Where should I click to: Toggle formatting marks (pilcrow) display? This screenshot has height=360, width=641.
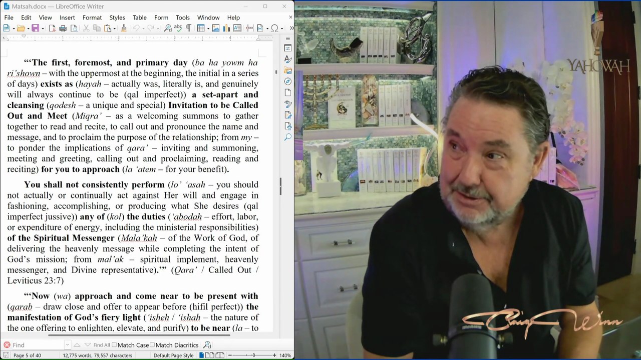tap(188, 28)
